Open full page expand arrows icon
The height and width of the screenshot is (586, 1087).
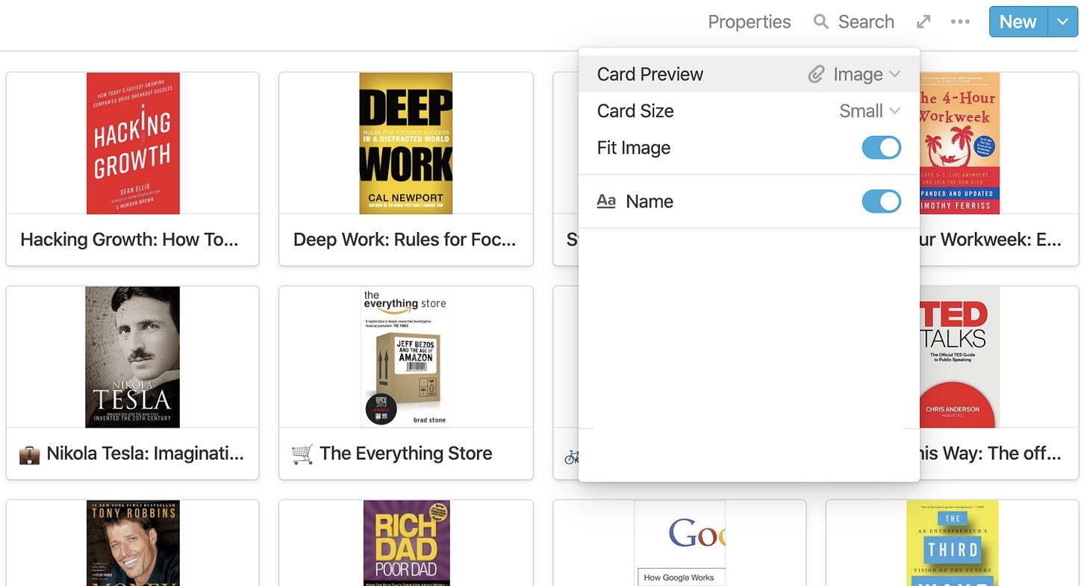click(924, 22)
